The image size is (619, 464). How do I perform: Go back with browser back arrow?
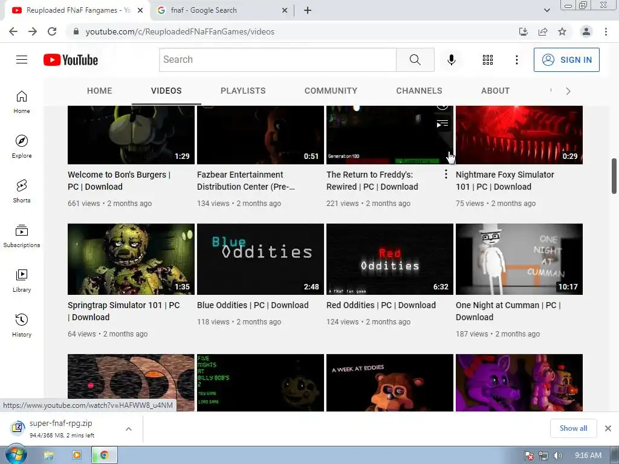point(13,31)
